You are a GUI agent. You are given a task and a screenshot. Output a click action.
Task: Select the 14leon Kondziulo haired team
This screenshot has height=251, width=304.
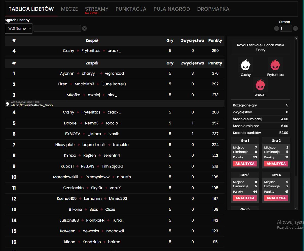[x=115, y=242]
